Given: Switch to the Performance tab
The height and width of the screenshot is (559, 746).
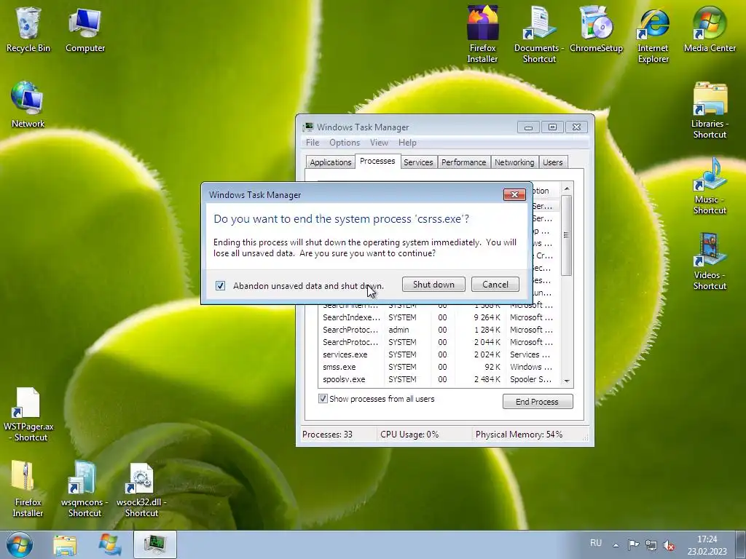Looking at the screenshot, I should (464, 162).
